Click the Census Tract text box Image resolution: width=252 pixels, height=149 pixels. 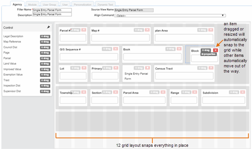[184, 76]
